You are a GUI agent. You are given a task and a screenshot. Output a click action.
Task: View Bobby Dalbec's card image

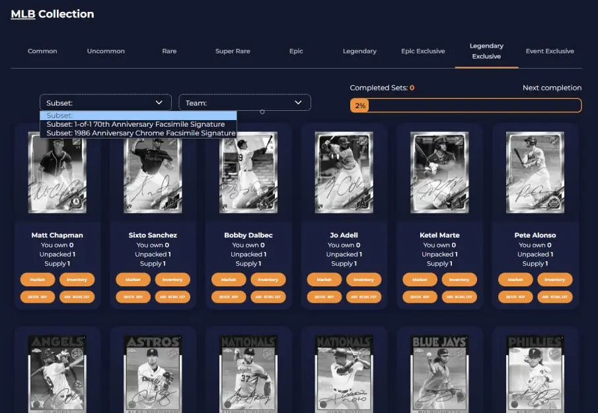(x=248, y=172)
